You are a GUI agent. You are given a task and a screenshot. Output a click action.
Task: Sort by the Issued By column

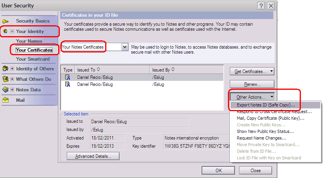click(x=187, y=70)
